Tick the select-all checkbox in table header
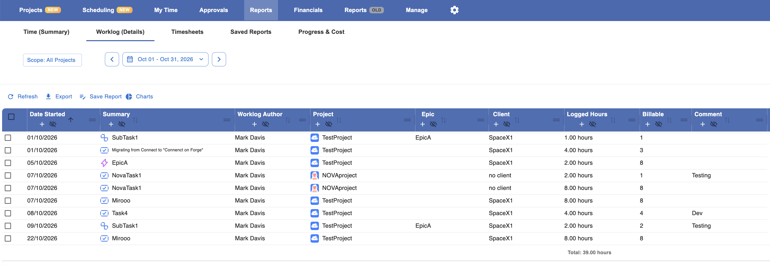 [11, 116]
